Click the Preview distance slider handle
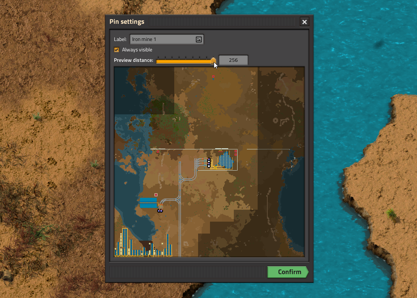This screenshot has width=417, height=298. tap(213, 60)
